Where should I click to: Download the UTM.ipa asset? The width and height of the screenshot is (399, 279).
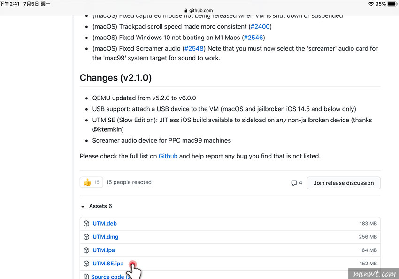coord(104,250)
